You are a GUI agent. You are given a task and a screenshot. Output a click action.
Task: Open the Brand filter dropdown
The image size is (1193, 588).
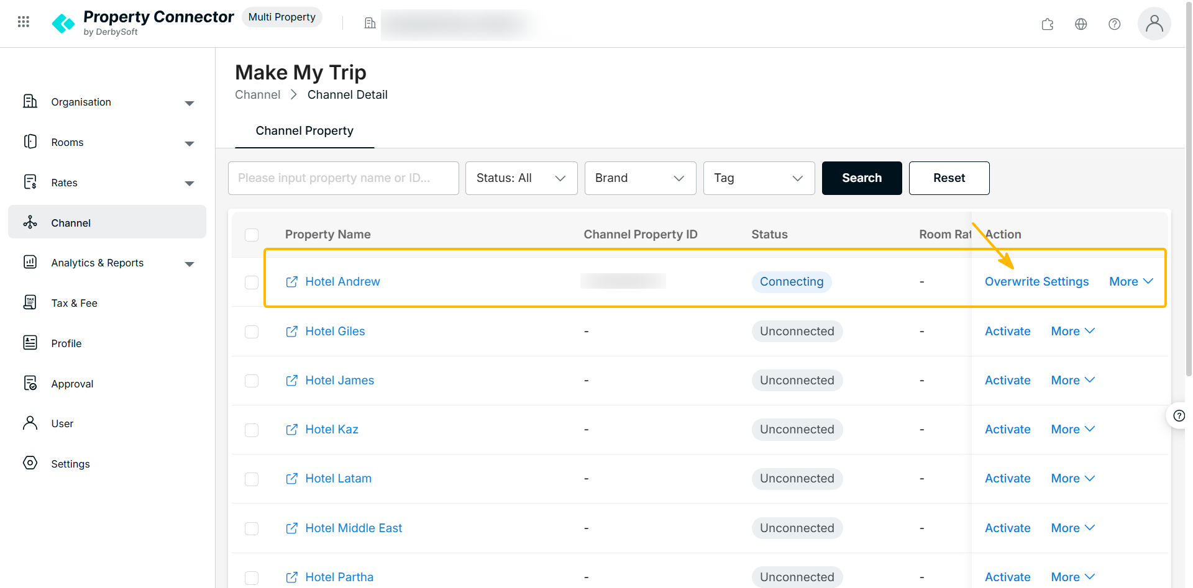(x=640, y=178)
